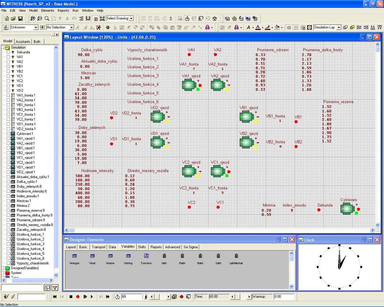The height and width of the screenshot is (307, 384).
Task: Toggle the grid display icon
Action: 296,27
